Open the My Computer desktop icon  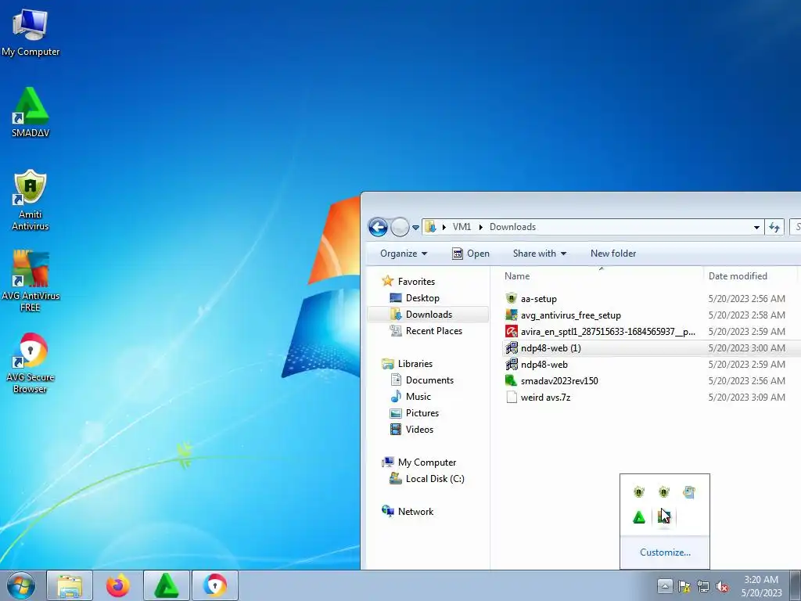click(x=31, y=33)
